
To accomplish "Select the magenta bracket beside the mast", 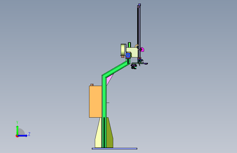I will 142,49.
